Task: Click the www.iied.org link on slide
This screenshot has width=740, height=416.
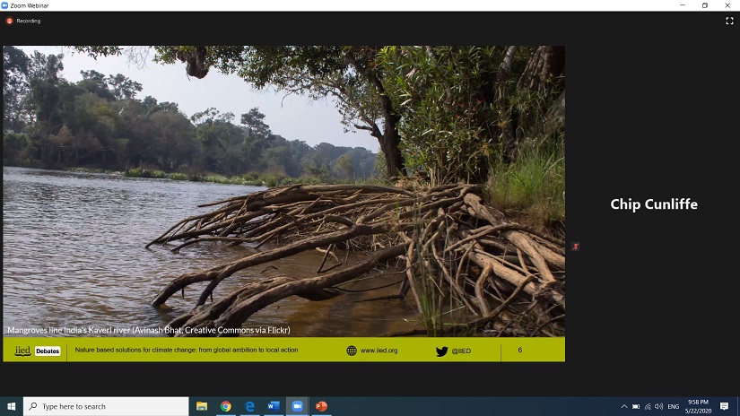Action: [379, 351]
